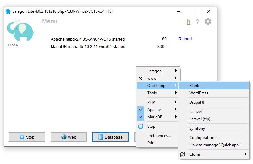Create a Laravel quick app
This screenshot has height=164, width=253.
click(x=214, y=111)
